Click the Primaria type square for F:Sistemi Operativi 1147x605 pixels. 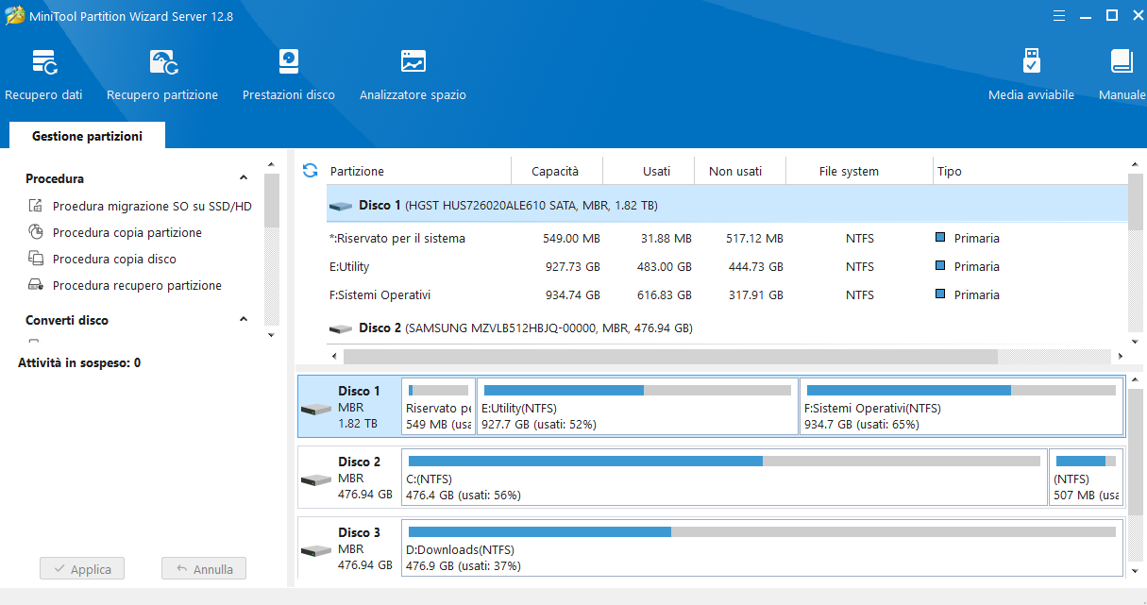939,294
